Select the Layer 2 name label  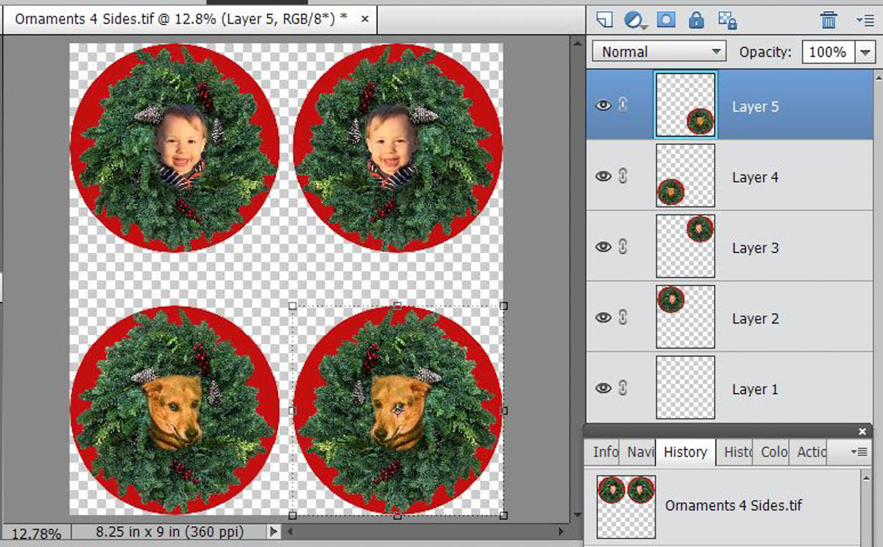[x=755, y=319]
